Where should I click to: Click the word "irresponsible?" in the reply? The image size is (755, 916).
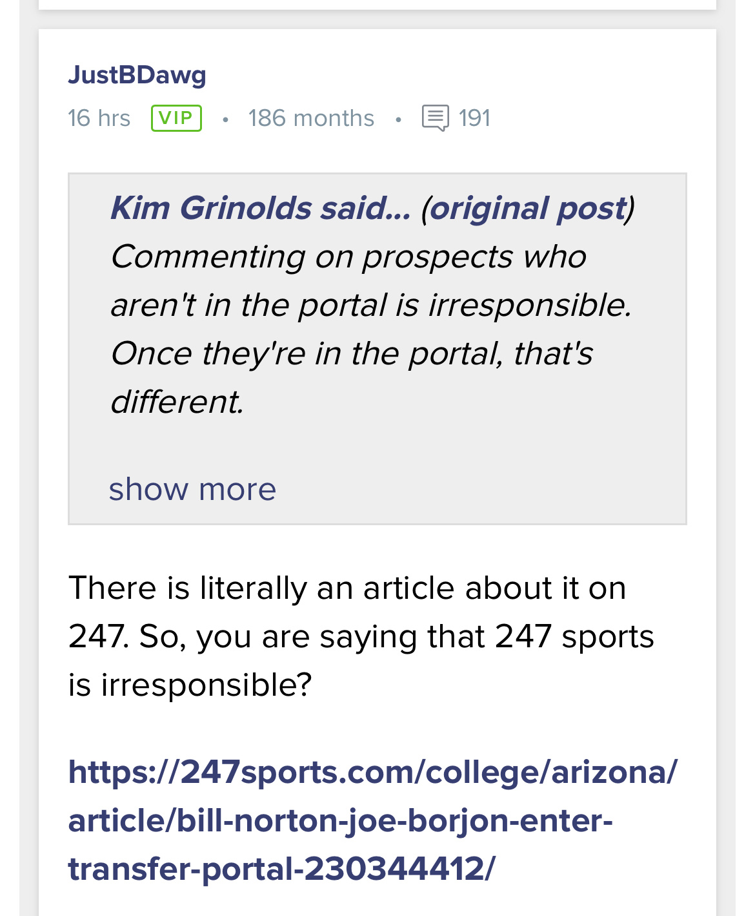click(x=206, y=685)
